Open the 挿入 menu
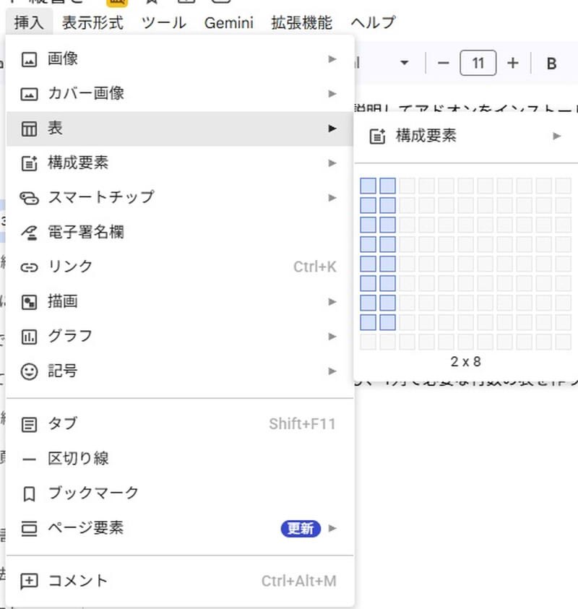Screen dimensions: 578x609 pyautogui.click(x=29, y=22)
